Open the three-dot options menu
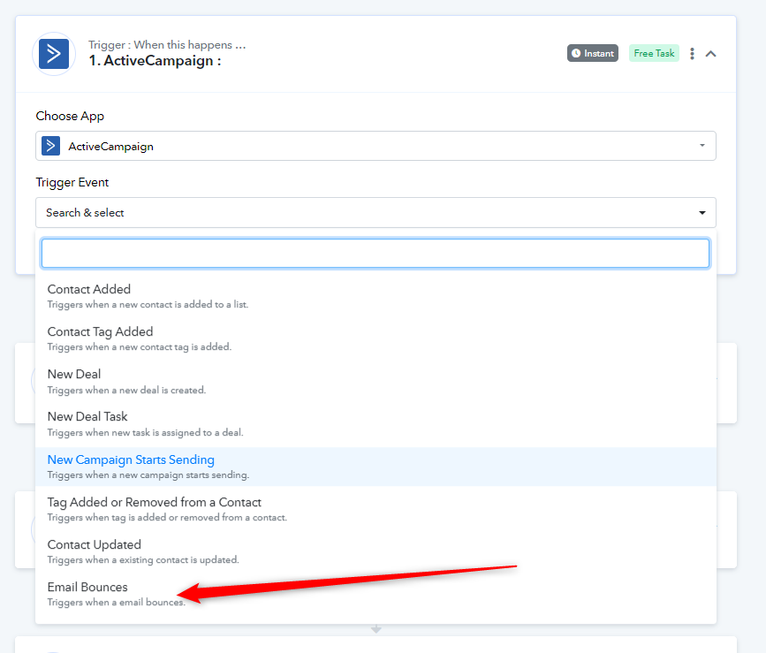 click(x=692, y=54)
